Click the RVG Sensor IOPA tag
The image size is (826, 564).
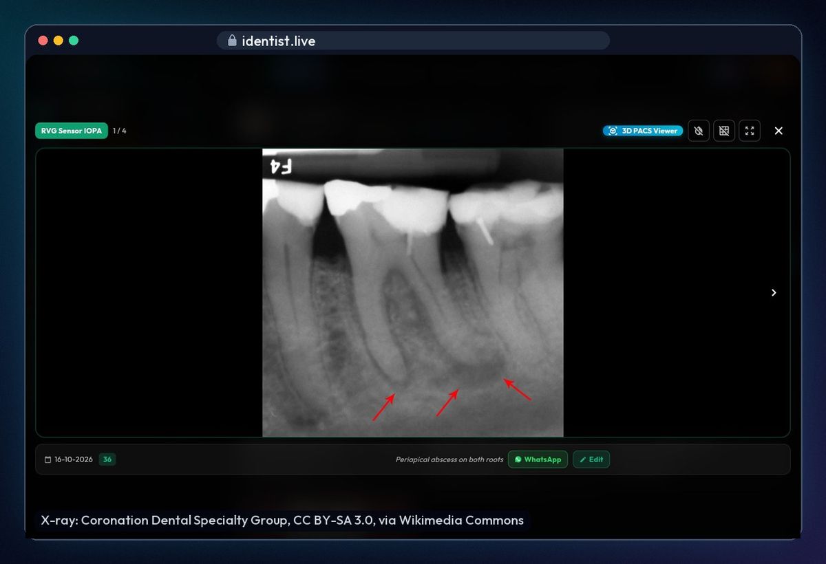72,131
